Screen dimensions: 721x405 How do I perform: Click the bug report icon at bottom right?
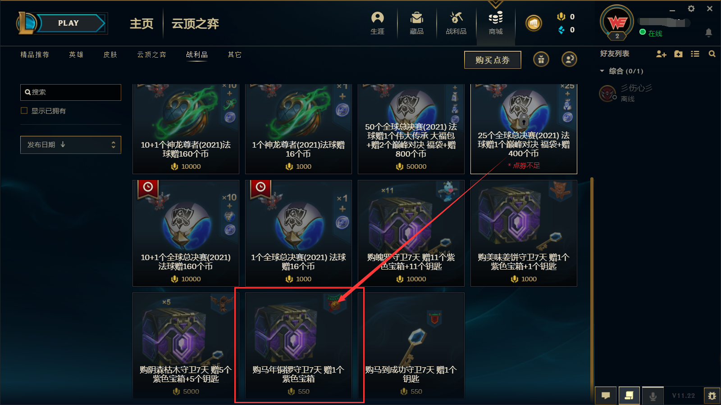(x=712, y=396)
